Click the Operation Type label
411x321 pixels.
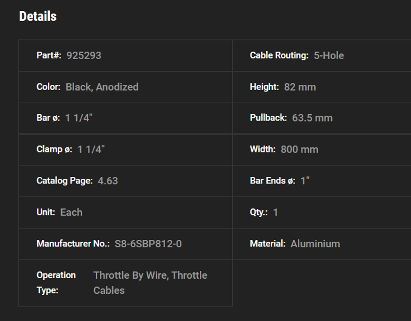[x=56, y=283]
